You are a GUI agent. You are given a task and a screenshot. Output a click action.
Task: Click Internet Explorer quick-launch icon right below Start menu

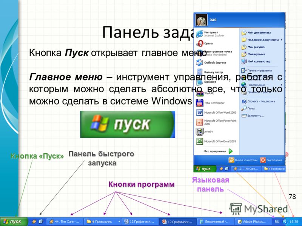227,169
